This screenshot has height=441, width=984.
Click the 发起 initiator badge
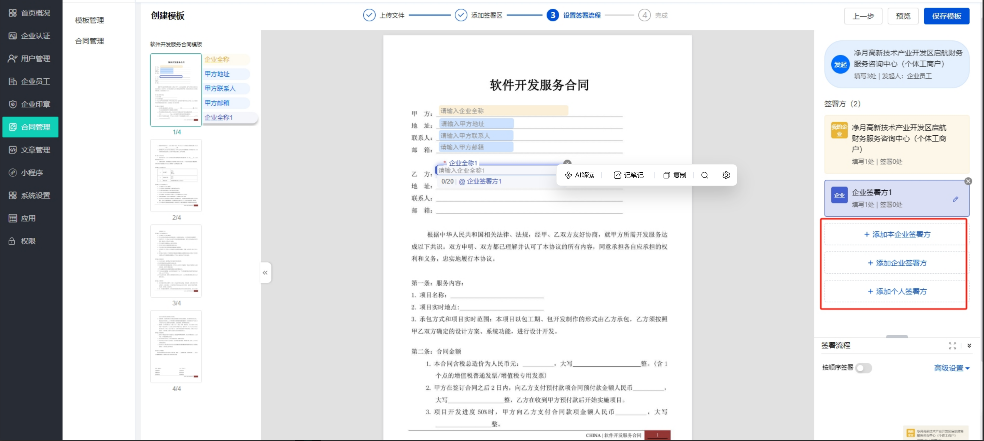point(841,65)
